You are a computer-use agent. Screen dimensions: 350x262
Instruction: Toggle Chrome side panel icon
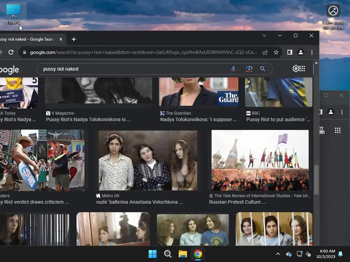click(290, 52)
